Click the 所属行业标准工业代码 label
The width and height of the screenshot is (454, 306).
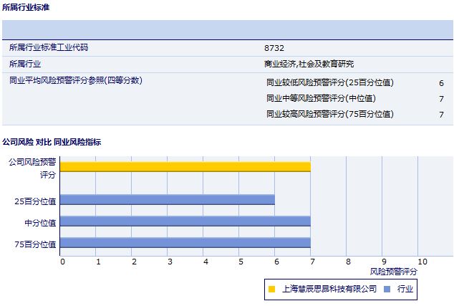tap(49, 47)
